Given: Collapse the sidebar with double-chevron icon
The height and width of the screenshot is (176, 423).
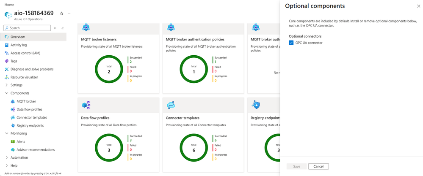Looking at the screenshot, I should (x=62, y=28).
